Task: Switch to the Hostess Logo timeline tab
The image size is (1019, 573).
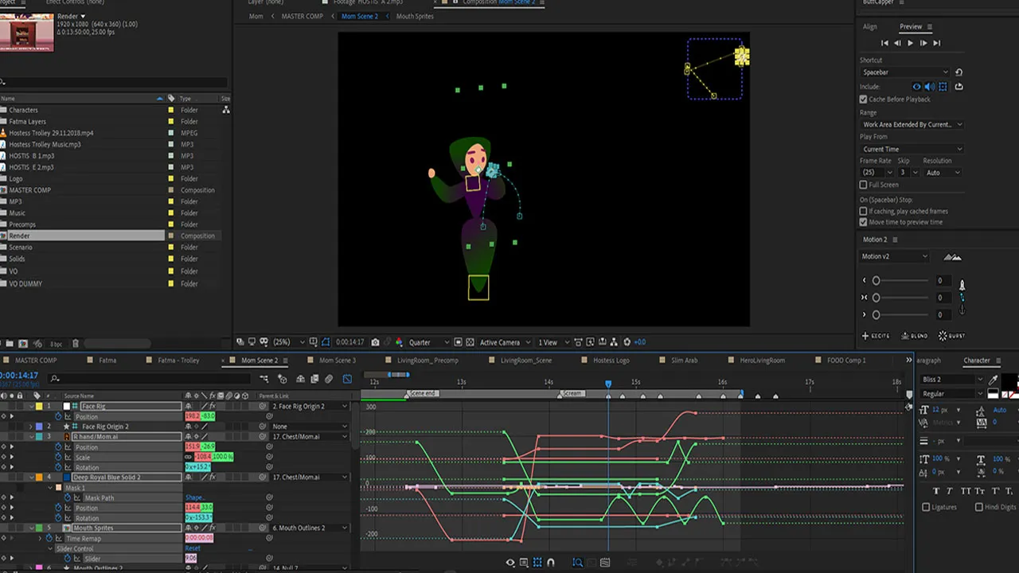Action: pos(611,361)
